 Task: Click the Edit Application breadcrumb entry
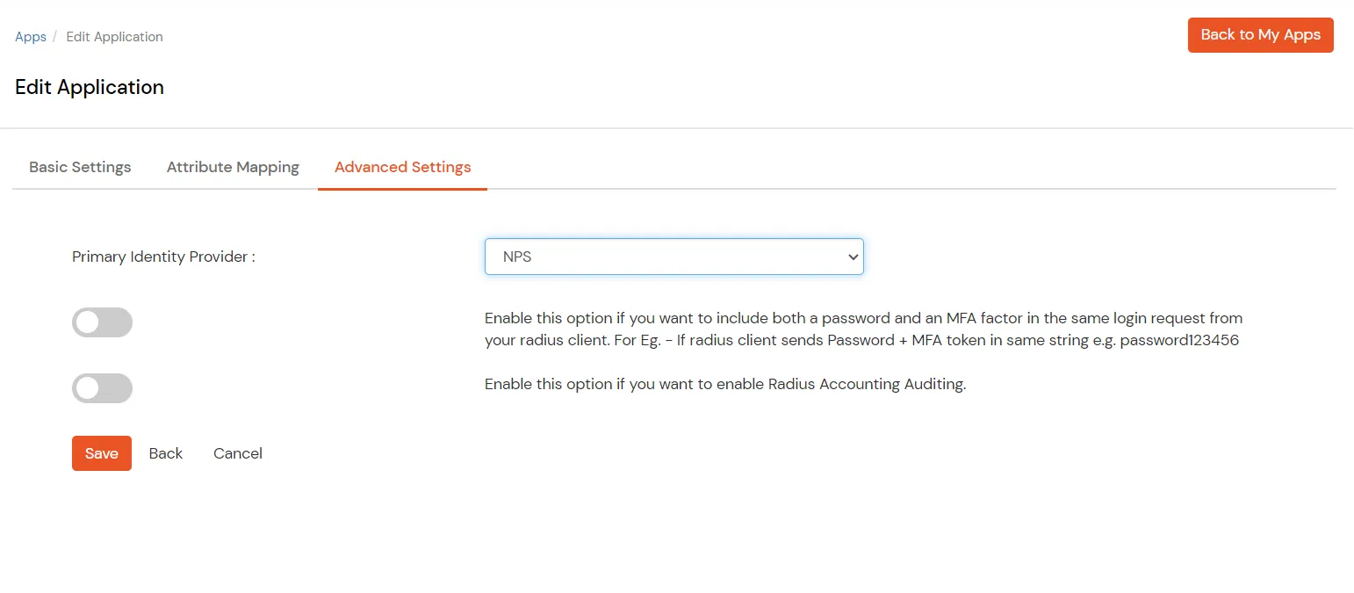[x=114, y=37]
